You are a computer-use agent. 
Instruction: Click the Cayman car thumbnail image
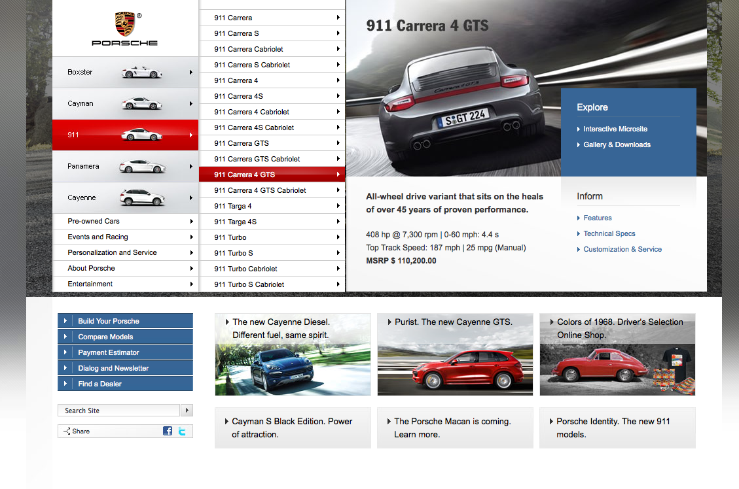(141, 103)
